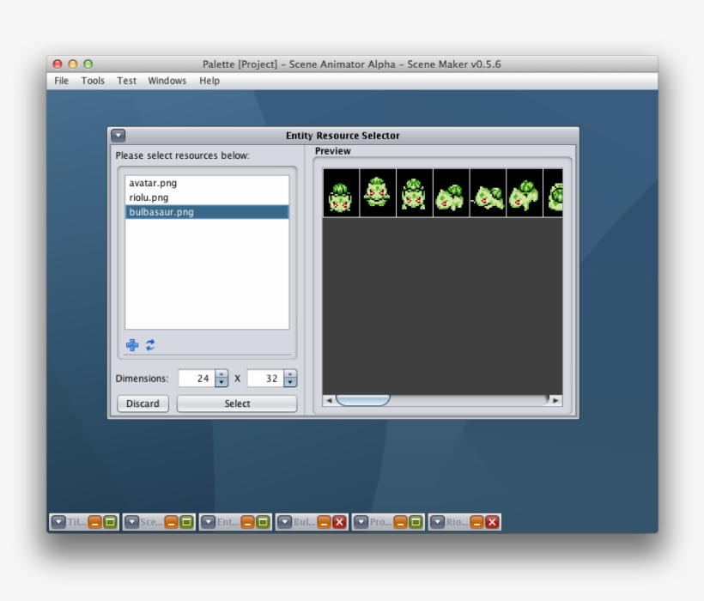Click the blue plus add resource icon

[x=132, y=345]
